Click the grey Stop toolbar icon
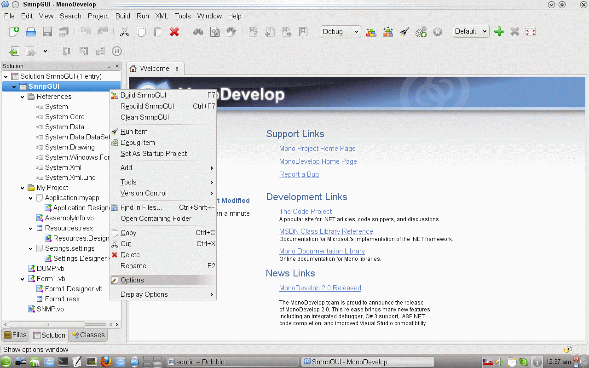 click(438, 32)
